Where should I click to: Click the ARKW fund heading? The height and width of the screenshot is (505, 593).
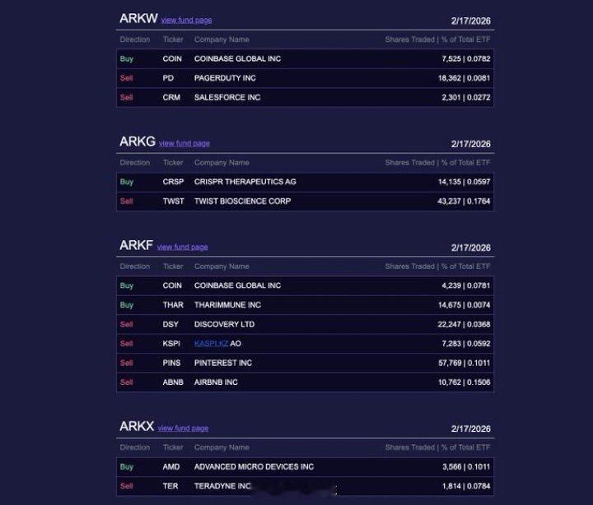(138, 18)
